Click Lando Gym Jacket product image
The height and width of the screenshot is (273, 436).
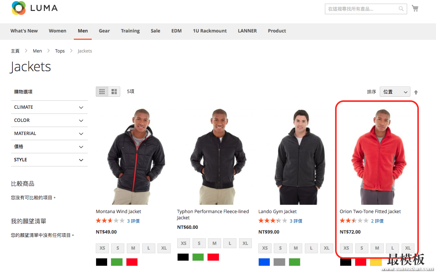299,157
